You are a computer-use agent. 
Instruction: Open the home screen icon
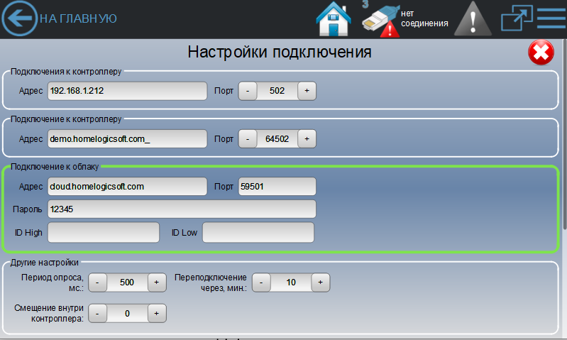334,18
